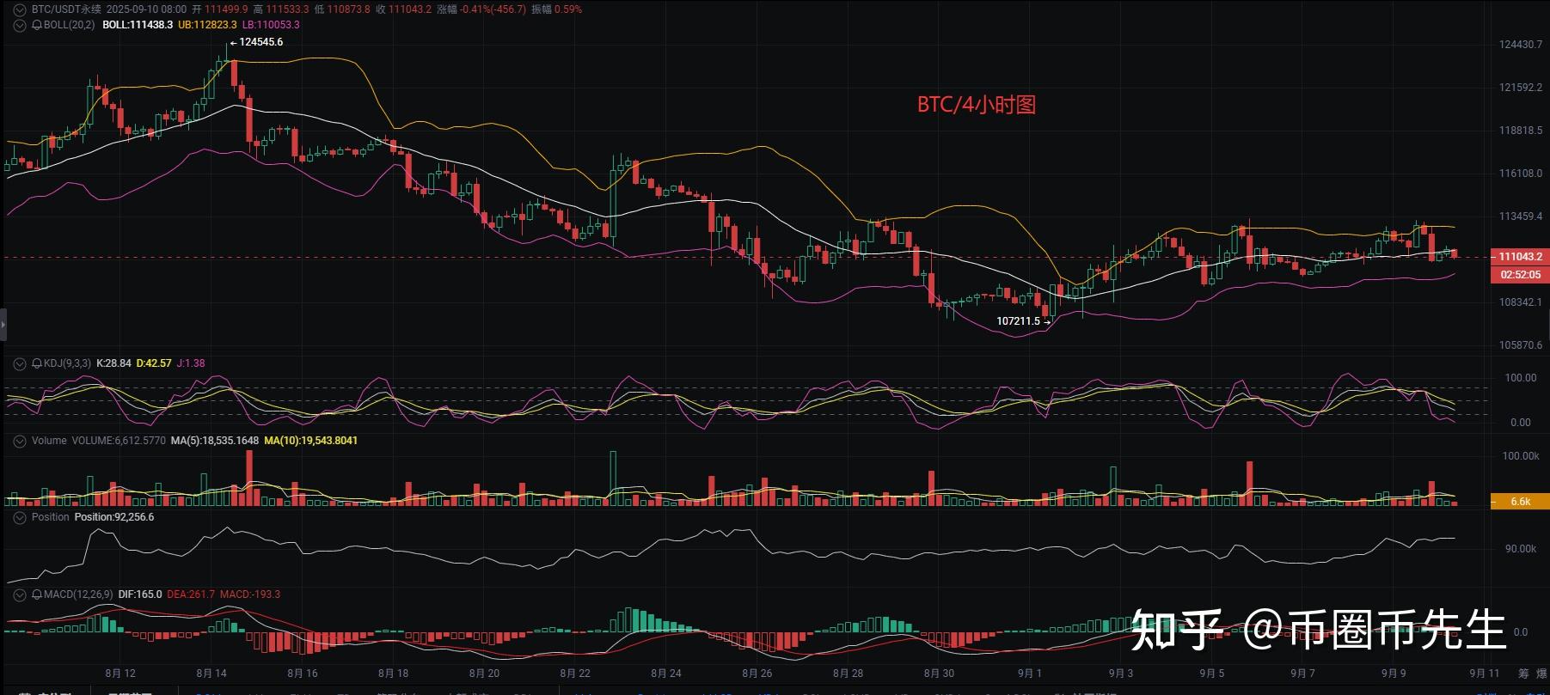The width and height of the screenshot is (1550, 695).
Task: Collapse the KDJ(9,3,3) indicator panel chevron
Action: click(20, 363)
